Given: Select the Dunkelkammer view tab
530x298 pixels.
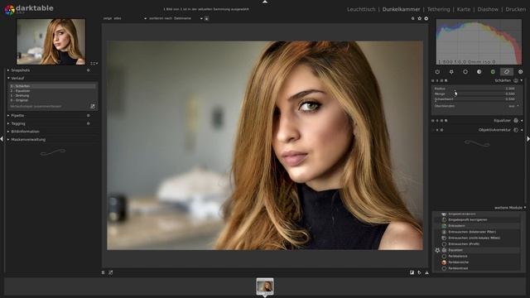Looking at the screenshot, I should 401,9.
